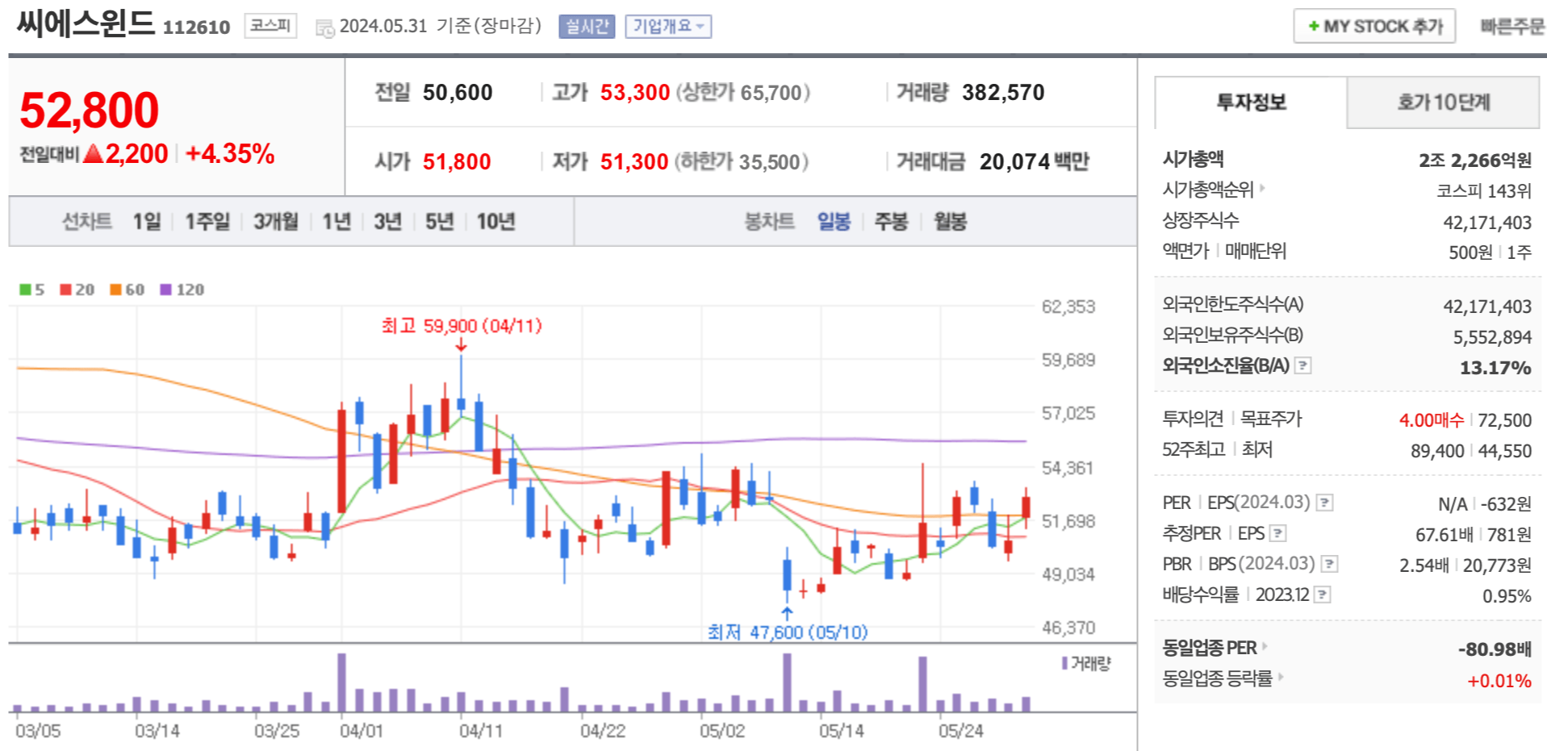This screenshot has height=751, width=1547.
Task: Expand 동일업종 PER arrow link
Action: [x=1265, y=646]
